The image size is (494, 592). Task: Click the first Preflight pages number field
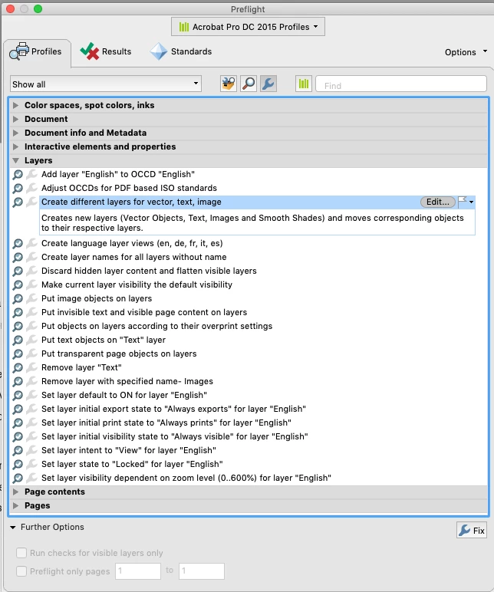point(138,571)
